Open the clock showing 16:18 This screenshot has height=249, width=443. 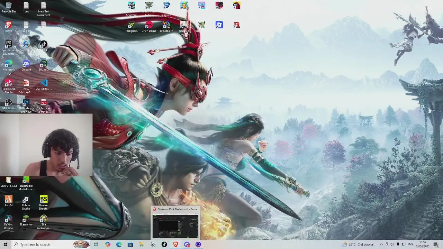click(423, 245)
